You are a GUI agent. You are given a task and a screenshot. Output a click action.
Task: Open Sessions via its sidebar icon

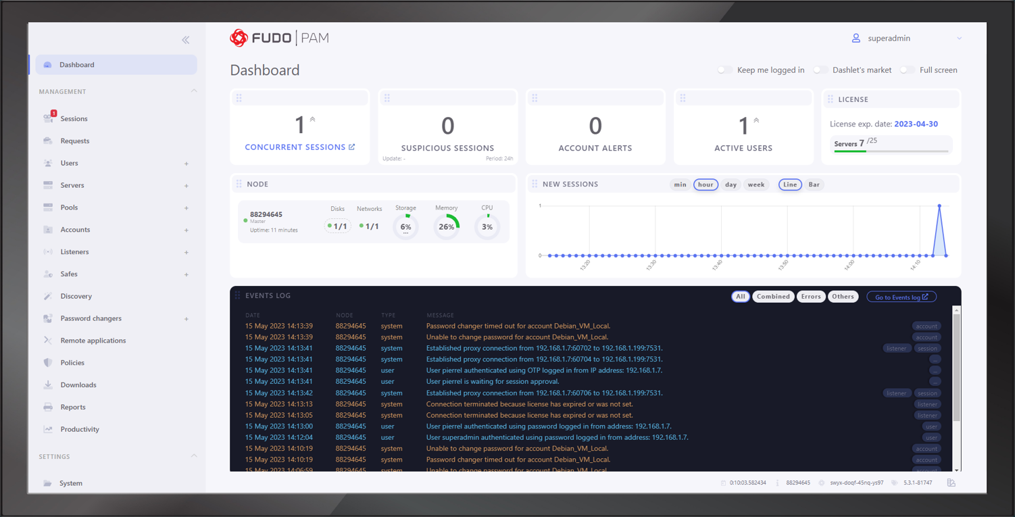point(48,118)
